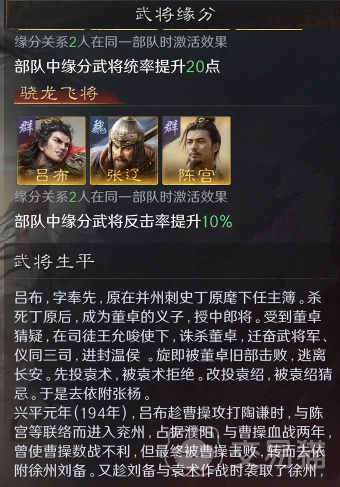Select the 陈宫 general portrait card
The height and width of the screenshot is (487, 340).
(196, 150)
